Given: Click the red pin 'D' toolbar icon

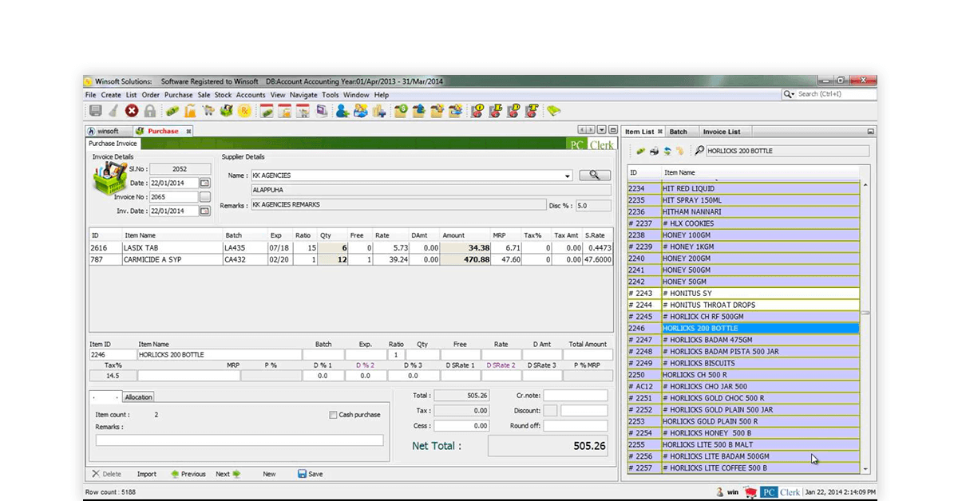Looking at the screenshot, I should click(x=513, y=111).
